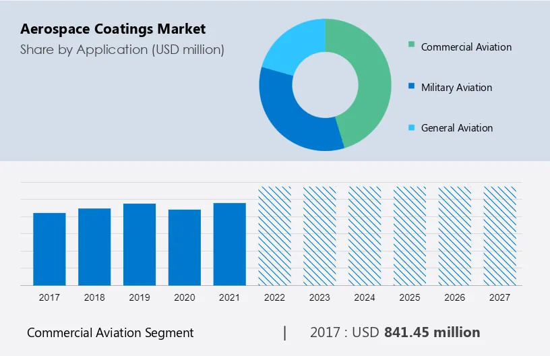Click the Aerospace Coatings Market title

pos(113,29)
